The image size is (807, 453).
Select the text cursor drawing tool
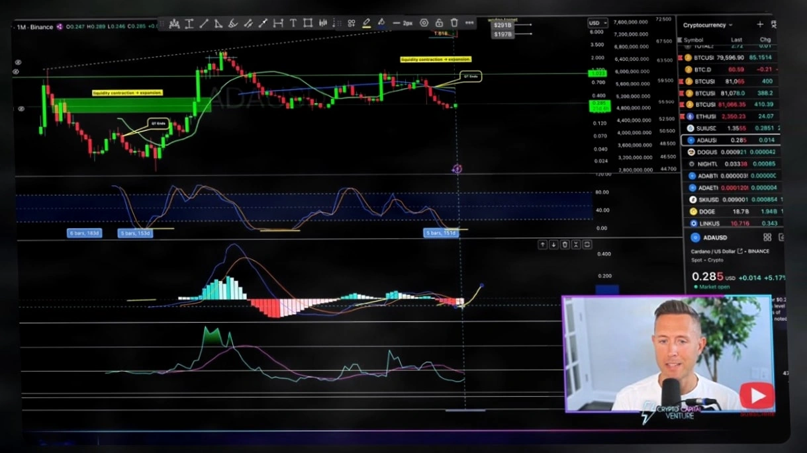tap(189, 23)
